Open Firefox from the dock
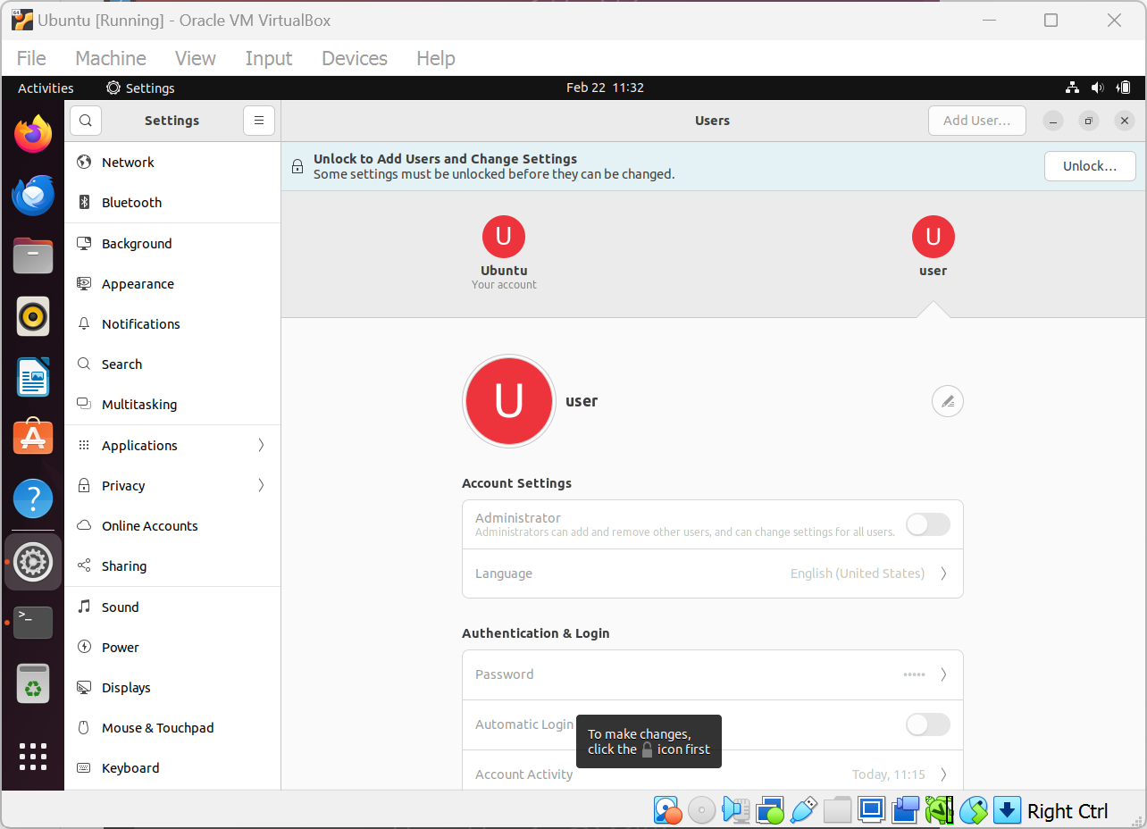 pos(33,134)
